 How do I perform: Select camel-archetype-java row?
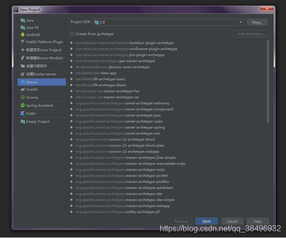click(168, 115)
